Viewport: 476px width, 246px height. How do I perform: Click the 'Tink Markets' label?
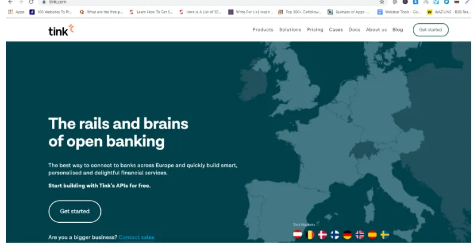click(304, 225)
